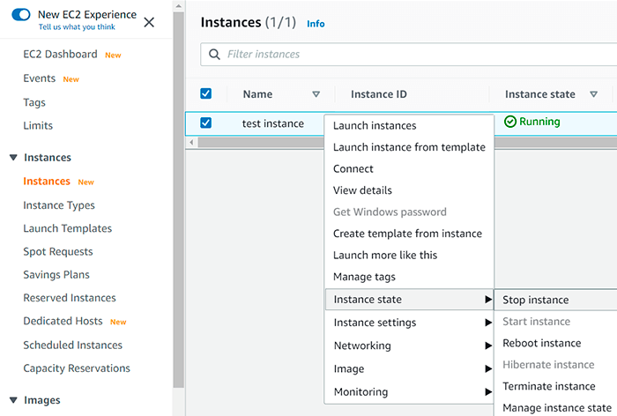Expand the Image submenu arrow
The width and height of the screenshot is (617, 416).
click(x=488, y=368)
